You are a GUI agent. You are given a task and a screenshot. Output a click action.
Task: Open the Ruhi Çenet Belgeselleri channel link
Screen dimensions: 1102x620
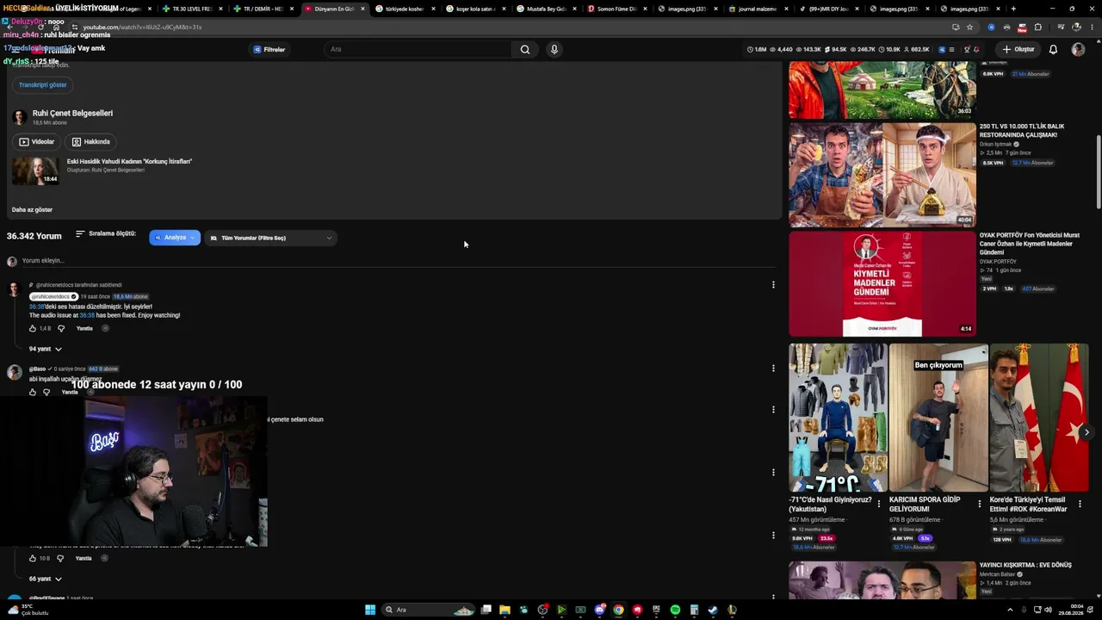(x=72, y=113)
